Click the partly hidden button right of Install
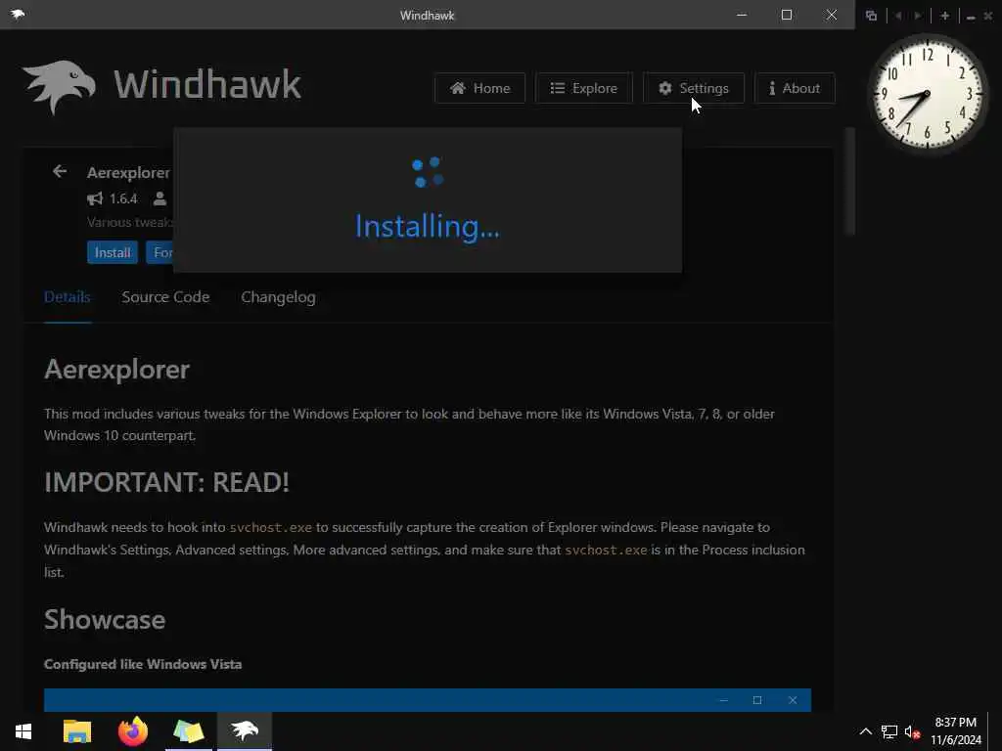The image size is (1002, 751). point(159,252)
